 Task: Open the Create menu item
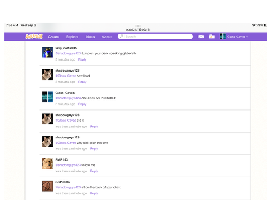tap(53, 37)
